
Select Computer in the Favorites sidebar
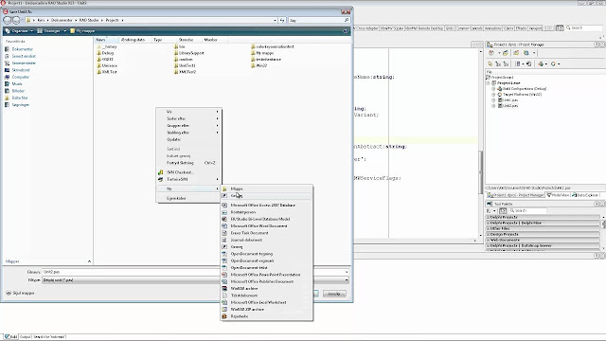(x=17, y=77)
